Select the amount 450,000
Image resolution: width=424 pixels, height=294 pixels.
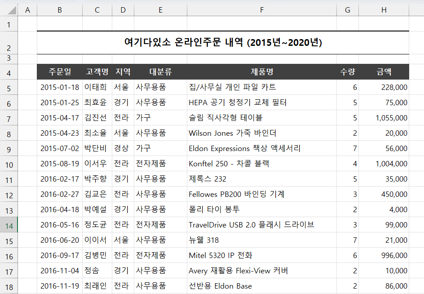(x=384, y=194)
